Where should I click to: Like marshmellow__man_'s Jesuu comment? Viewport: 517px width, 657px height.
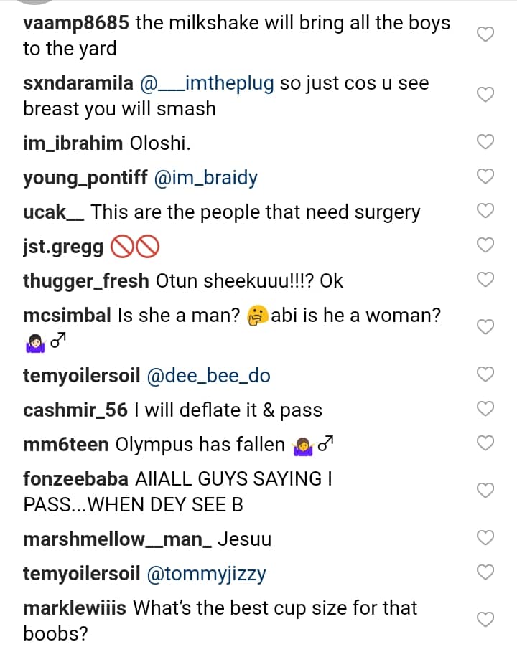[485, 539]
